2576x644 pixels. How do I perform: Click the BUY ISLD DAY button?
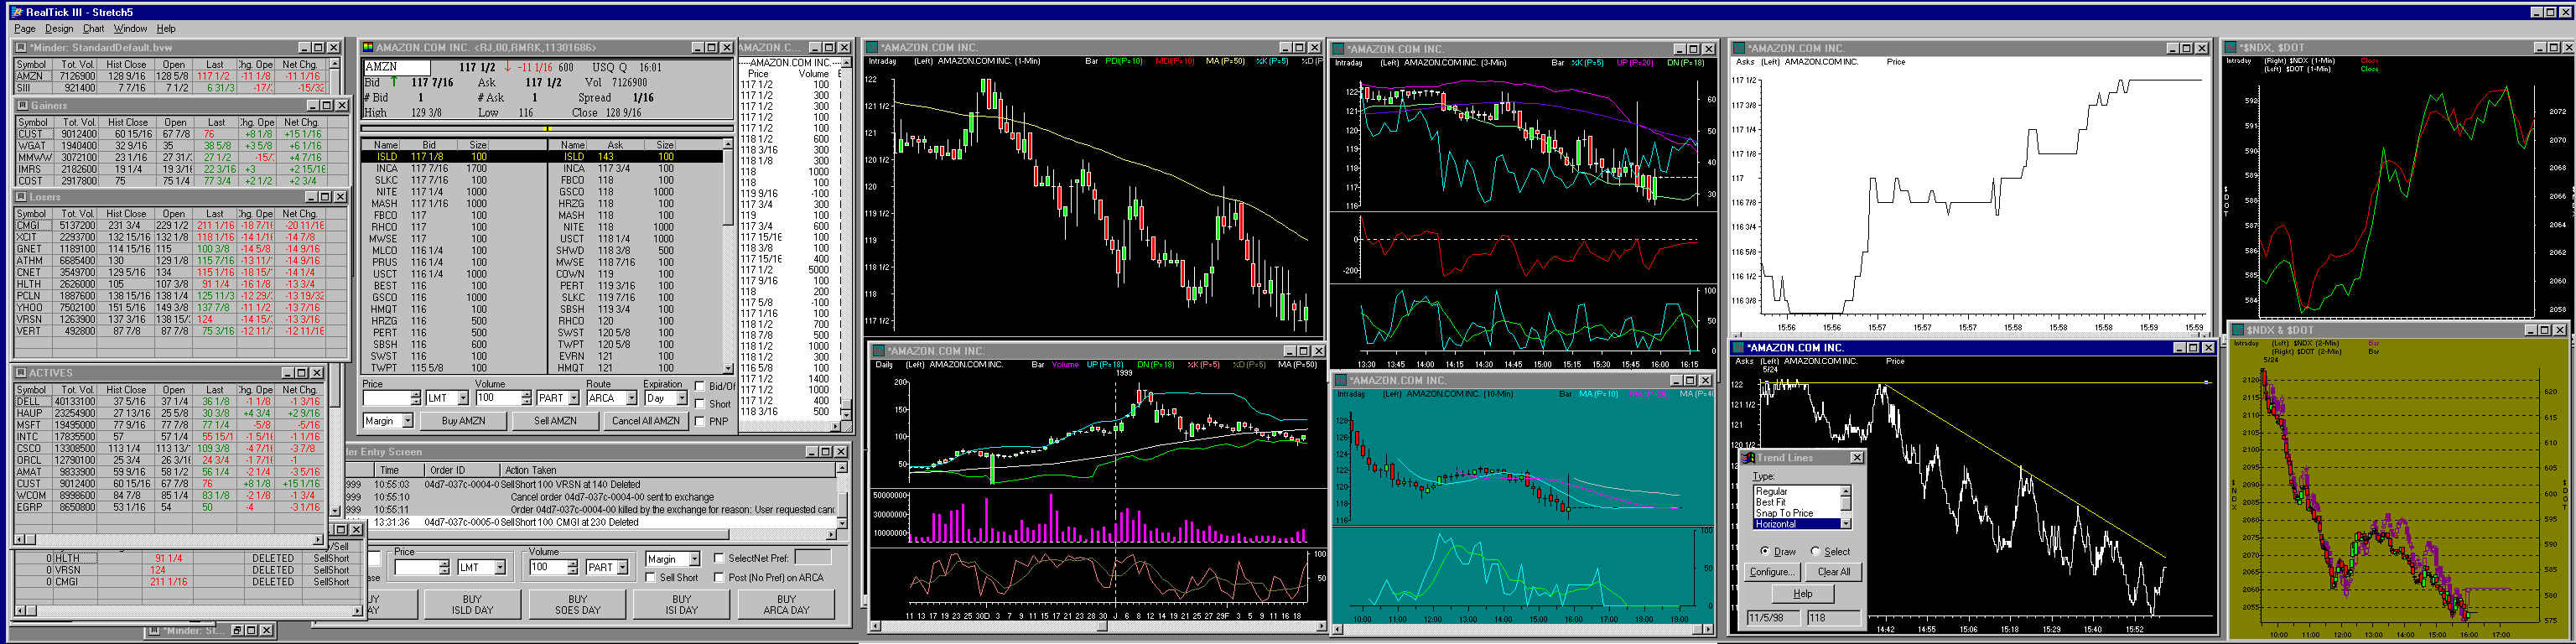[472, 605]
